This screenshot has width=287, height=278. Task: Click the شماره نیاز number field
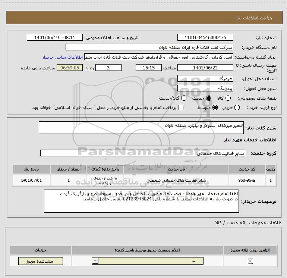205,37
